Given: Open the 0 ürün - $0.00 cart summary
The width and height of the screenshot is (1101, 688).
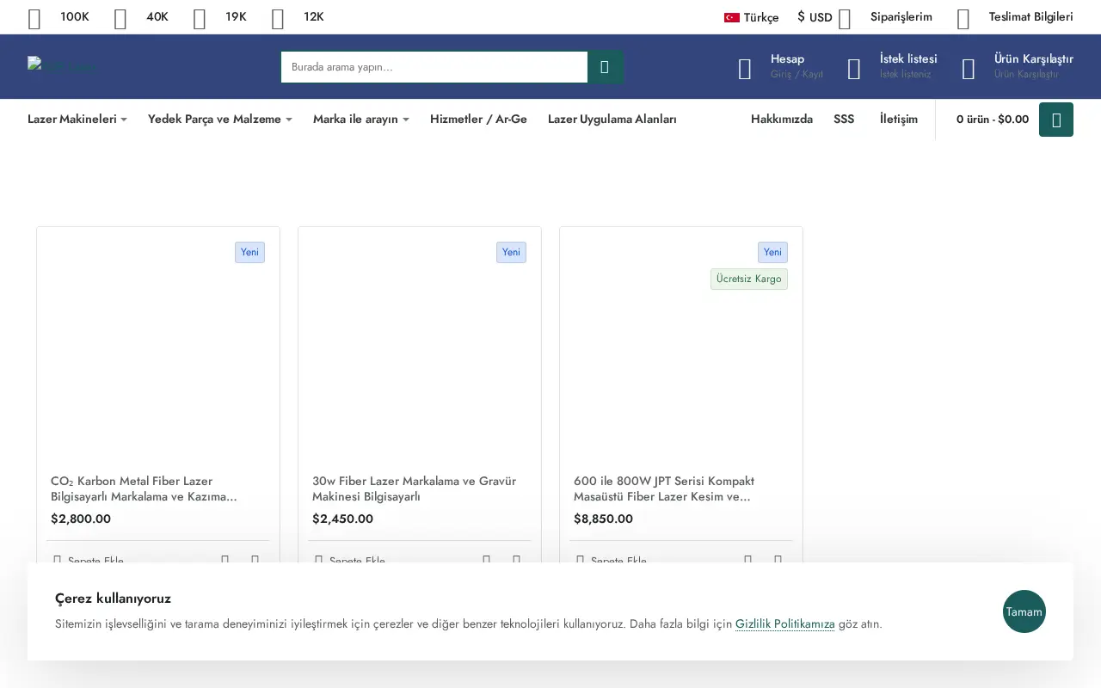Looking at the screenshot, I should 993,120.
